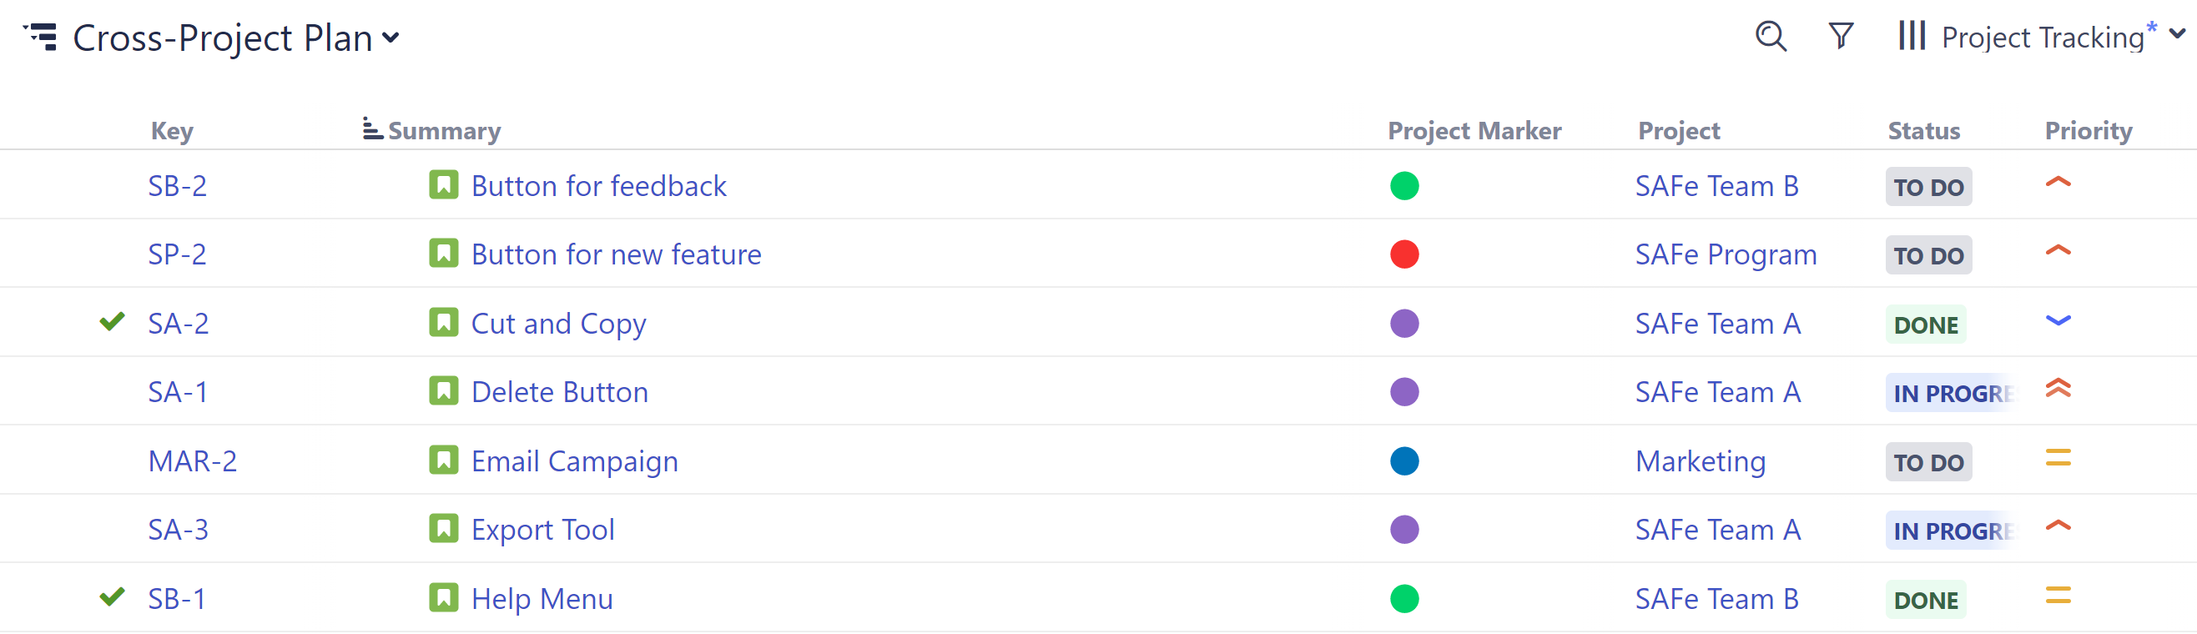Click the green checkmark next to SA-2
Screen dimensions: 2197x634
112,322
